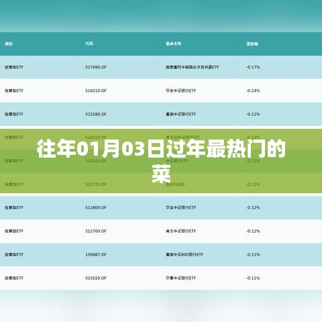The image size is (322, 322).
Task: Open the 富国中证800银行ETF fund name
Action: (184, 254)
